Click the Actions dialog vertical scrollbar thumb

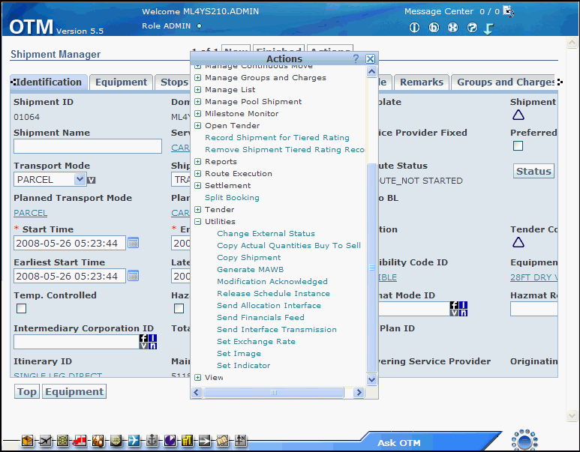(371, 268)
